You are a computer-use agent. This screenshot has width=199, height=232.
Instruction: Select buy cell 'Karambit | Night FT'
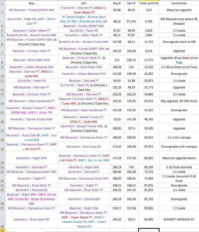point(31,179)
